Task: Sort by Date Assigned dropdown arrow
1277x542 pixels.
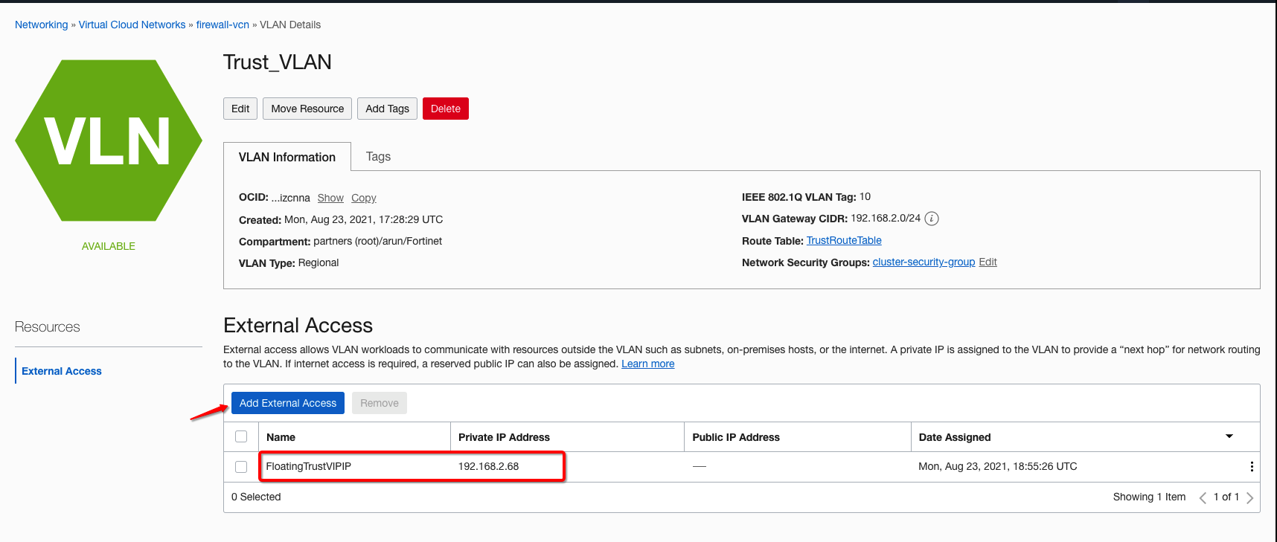Action: click(x=1229, y=436)
